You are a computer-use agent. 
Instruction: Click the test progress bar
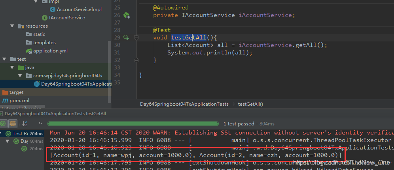point(133,124)
